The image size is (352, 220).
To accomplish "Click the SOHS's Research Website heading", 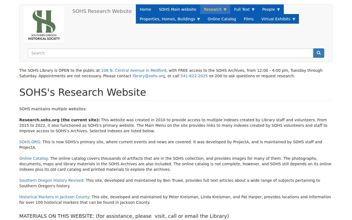I will (83, 92).
